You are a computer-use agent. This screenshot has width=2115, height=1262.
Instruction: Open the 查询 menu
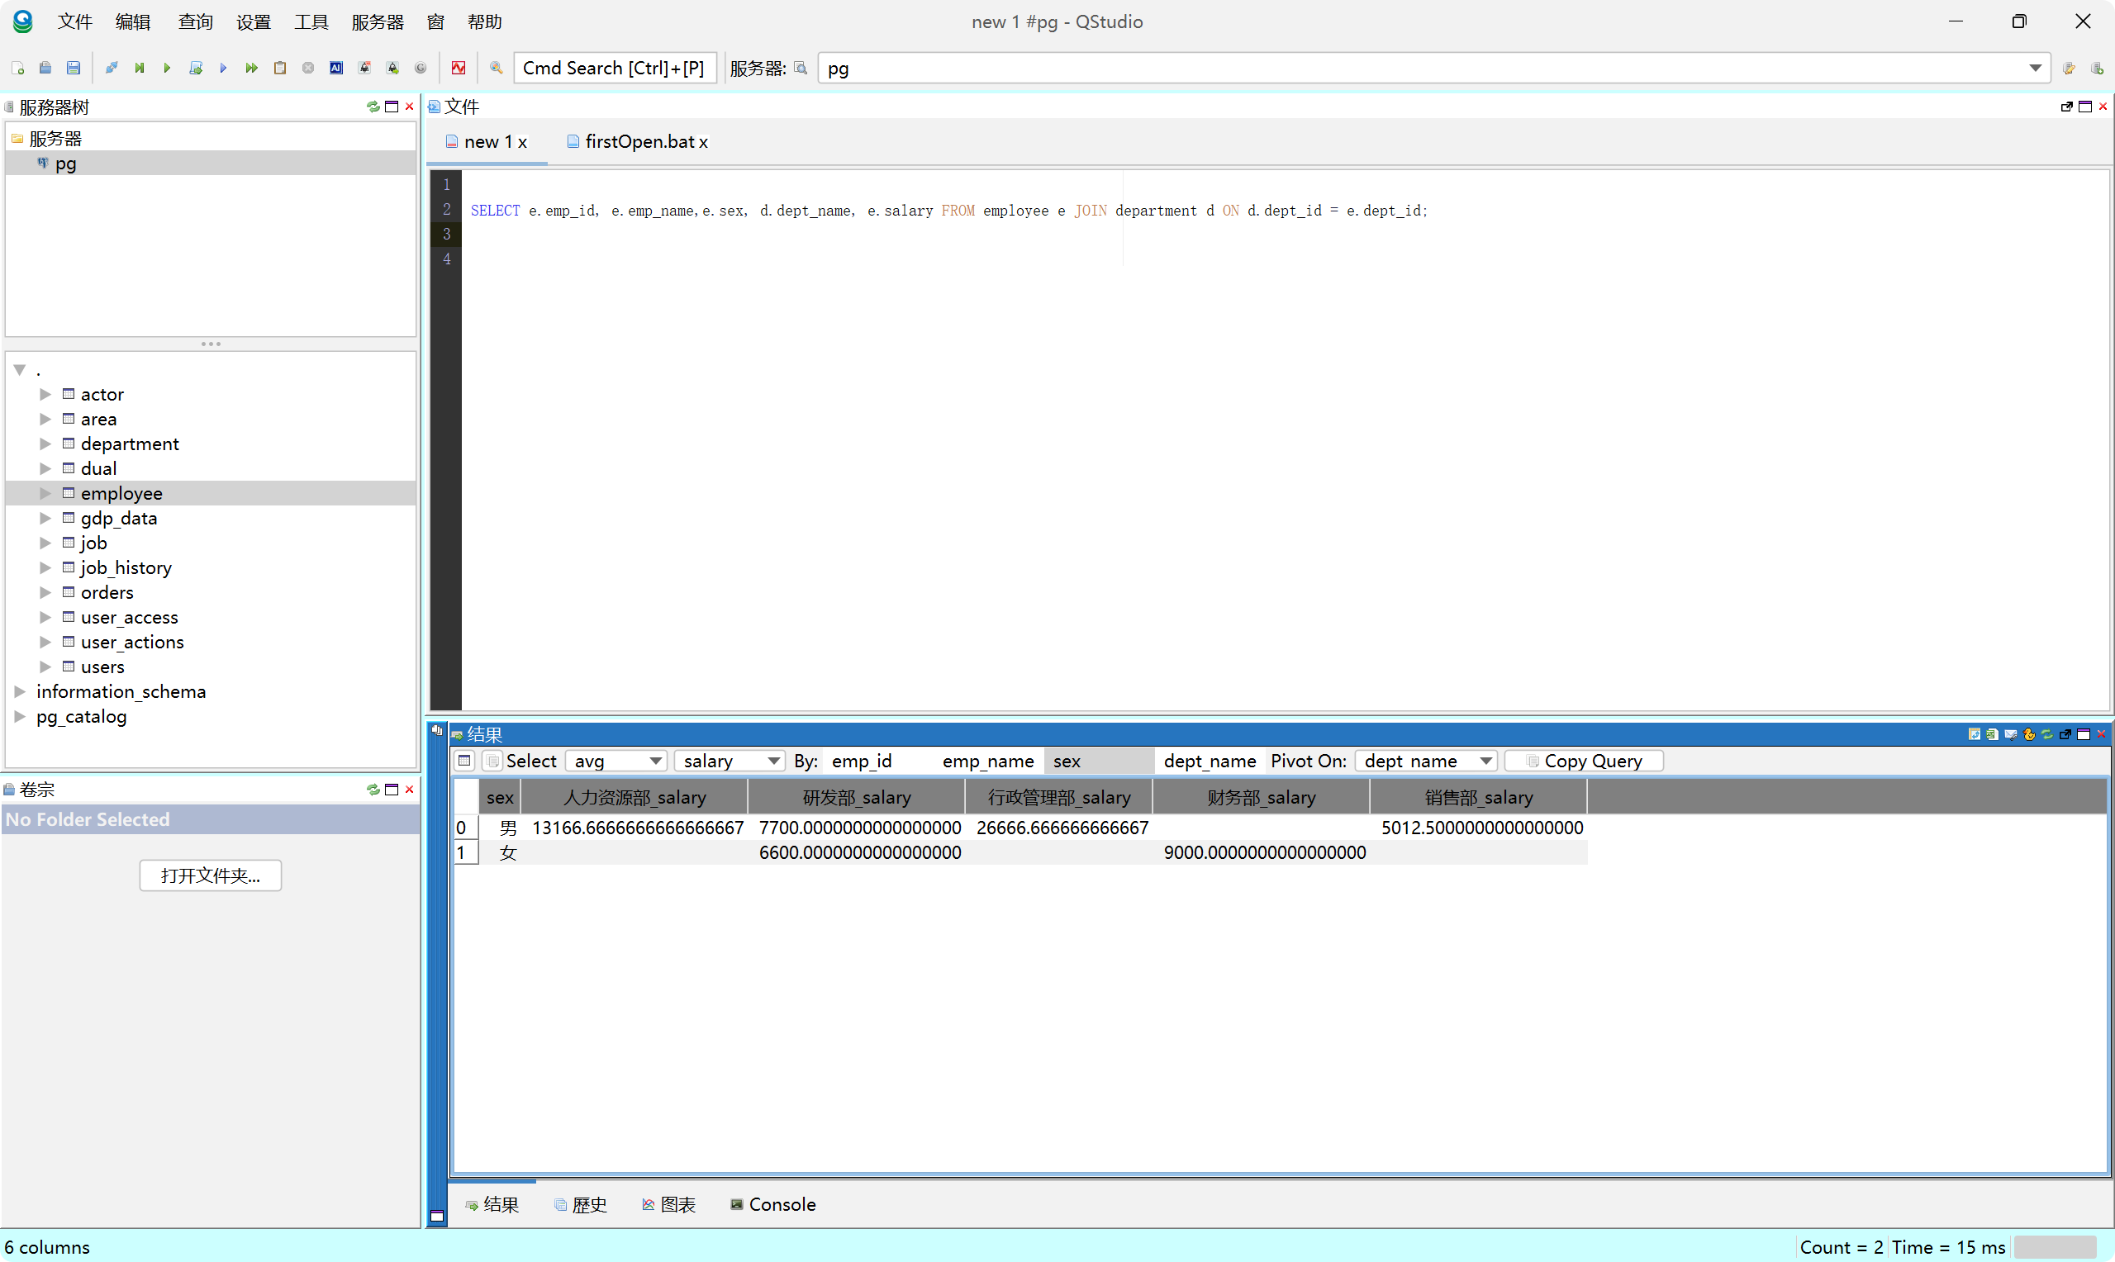195,22
